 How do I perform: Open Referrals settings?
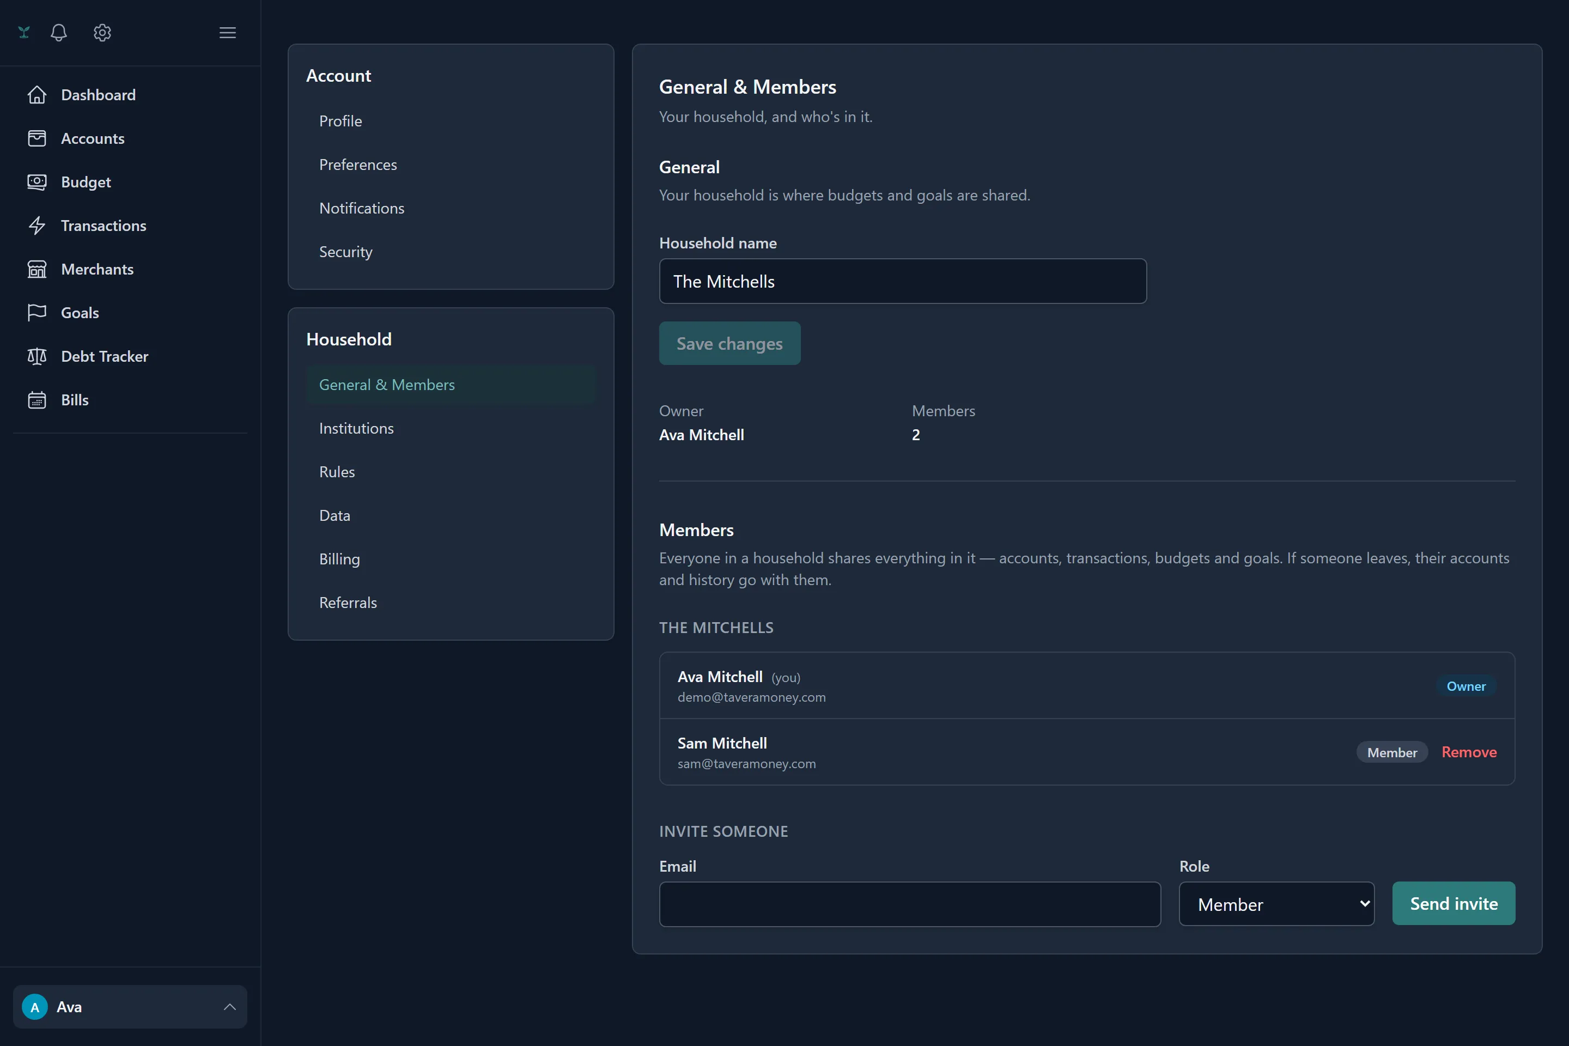pyautogui.click(x=451, y=603)
